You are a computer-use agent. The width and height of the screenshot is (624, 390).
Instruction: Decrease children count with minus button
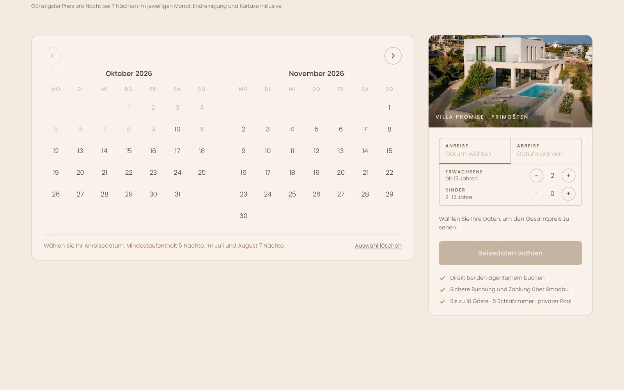(x=536, y=194)
